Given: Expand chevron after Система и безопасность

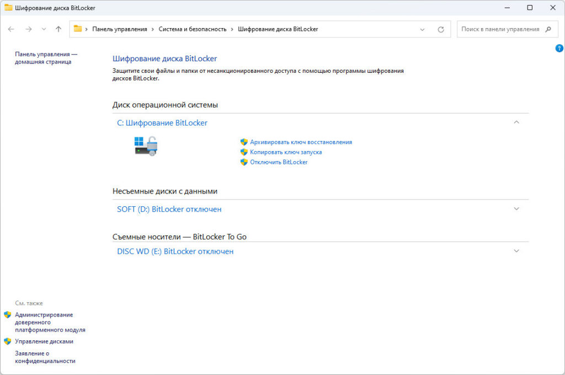Looking at the screenshot, I should click(x=232, y=30).
